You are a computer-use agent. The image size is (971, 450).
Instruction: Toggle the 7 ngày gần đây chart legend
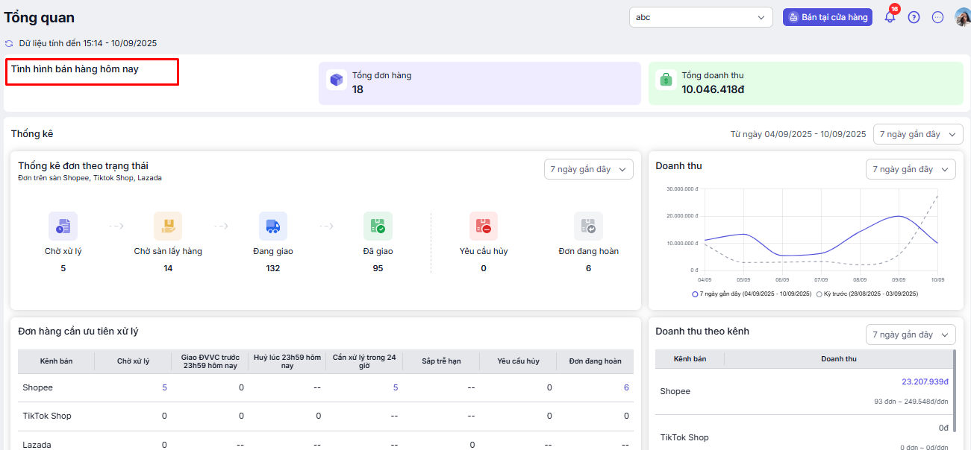(752, 294)
